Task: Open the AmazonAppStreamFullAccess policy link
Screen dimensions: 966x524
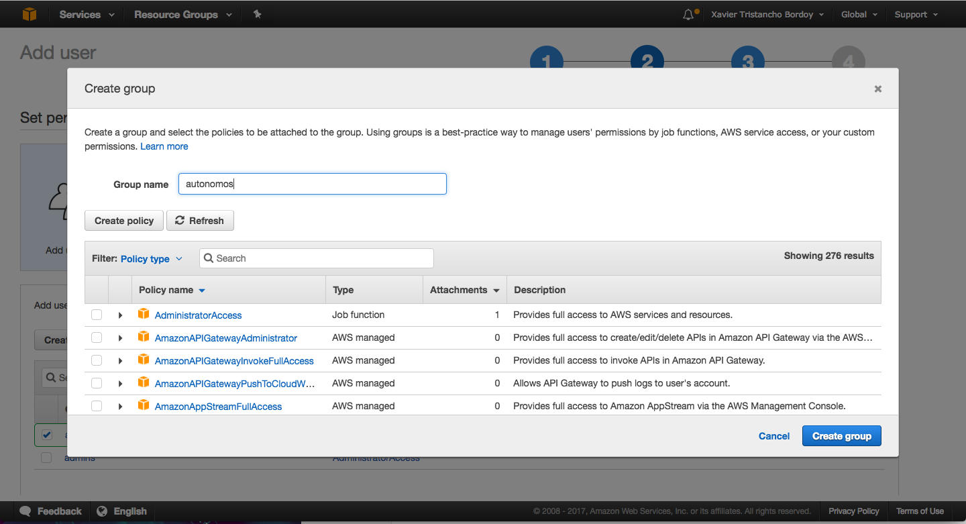Action: click(x=218, y=407)
